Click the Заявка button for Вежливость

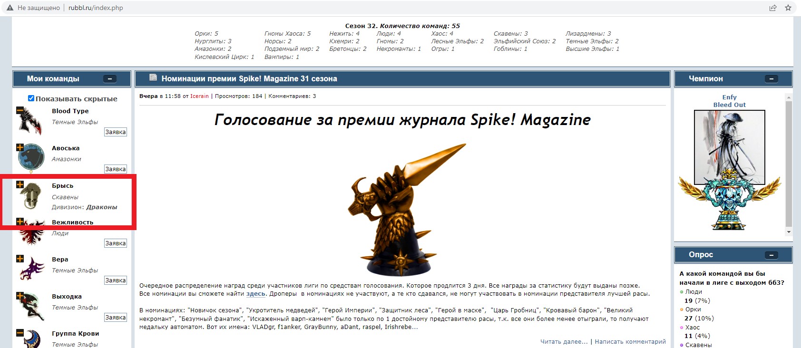pyautogui.click(x=116, y=243)
